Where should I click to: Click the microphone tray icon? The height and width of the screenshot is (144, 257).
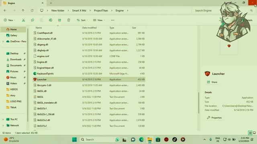tap(210, 140)
